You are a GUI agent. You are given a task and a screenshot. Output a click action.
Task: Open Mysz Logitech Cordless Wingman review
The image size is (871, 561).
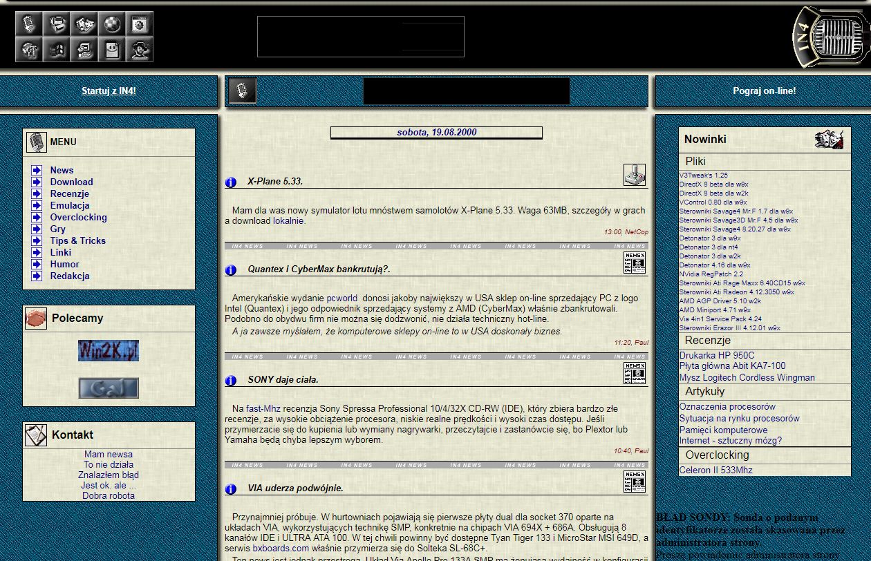tap(747, 378)
